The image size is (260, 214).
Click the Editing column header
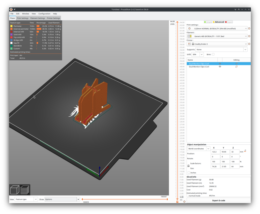236,60
